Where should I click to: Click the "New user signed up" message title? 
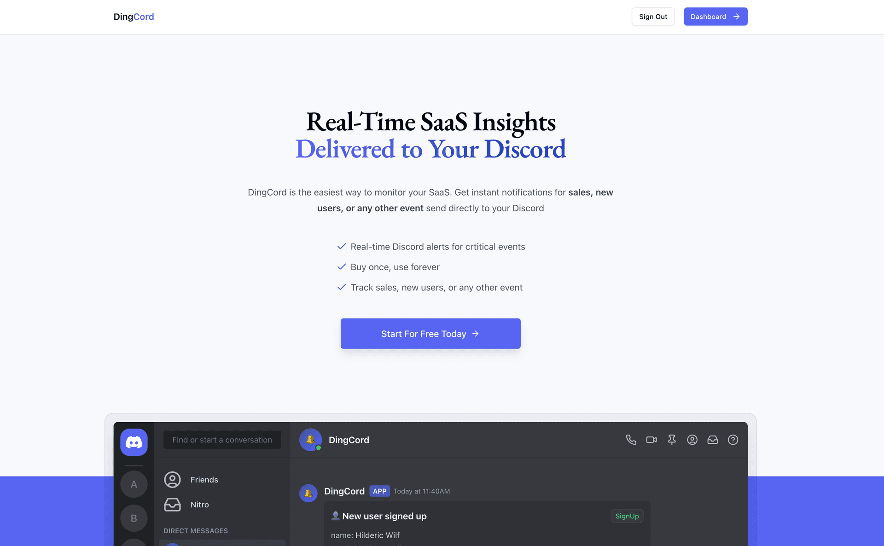[384, 516]
